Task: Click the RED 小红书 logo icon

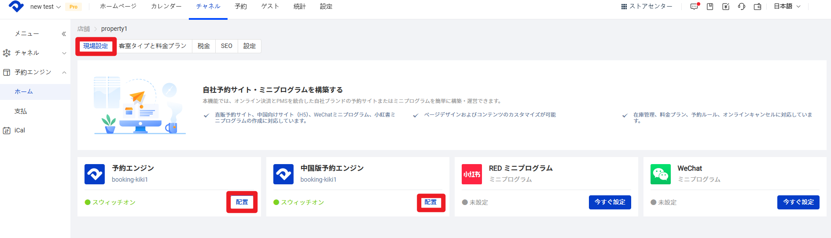Action: (472, 174)
